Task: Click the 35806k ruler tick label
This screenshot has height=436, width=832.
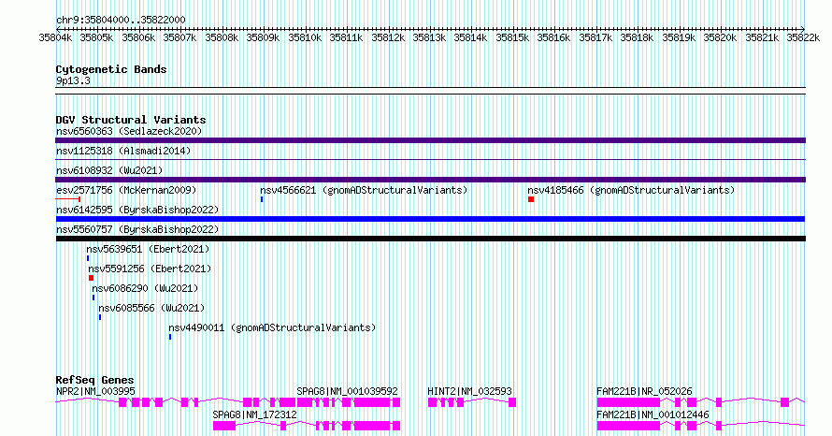Action: (x=138, y=37)
